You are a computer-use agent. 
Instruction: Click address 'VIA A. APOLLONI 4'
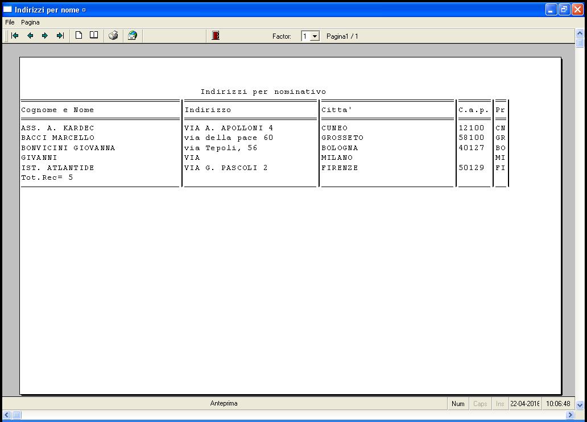point(229,128)
